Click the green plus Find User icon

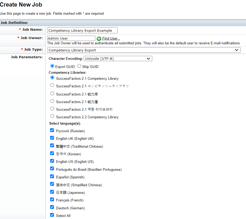point(99,39)
